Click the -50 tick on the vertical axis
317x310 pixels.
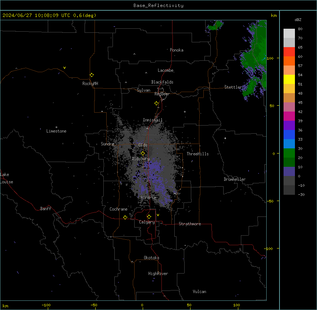tap(270, 201)
